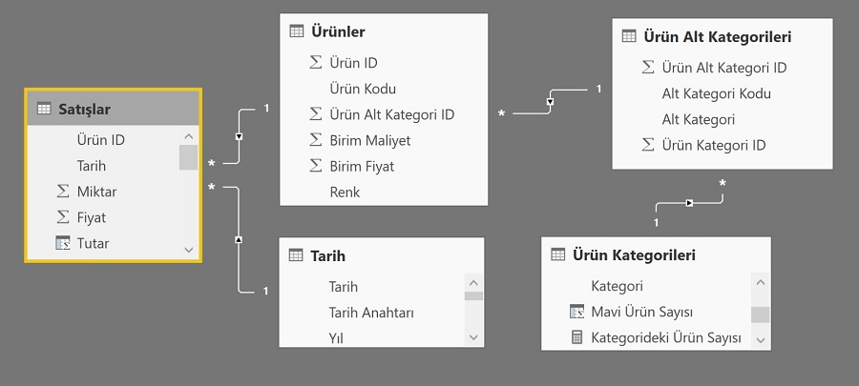859x386 pixels.
Task: Click the Ürün Alt Kategorileri table icon
Action: tap(629, 36)
